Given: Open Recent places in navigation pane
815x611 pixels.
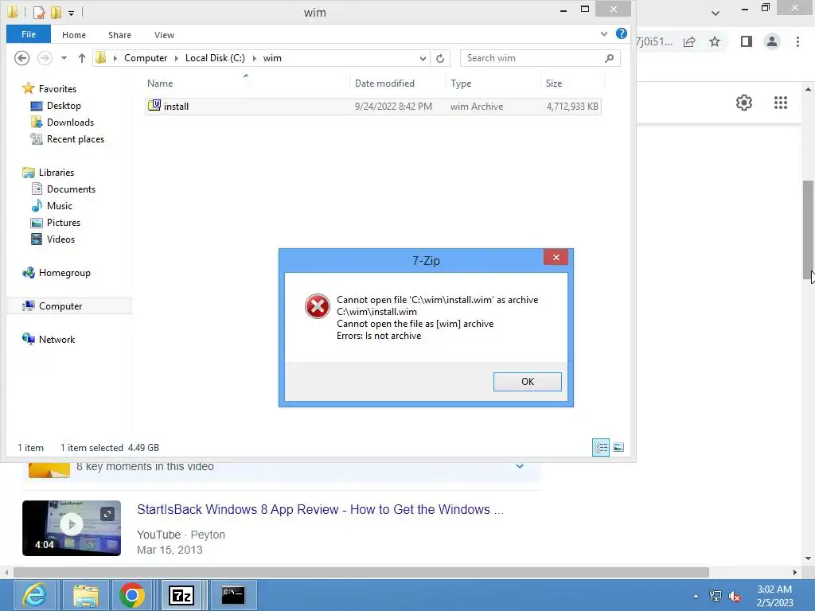Looking at the screenshot, I should pos(76,138).
